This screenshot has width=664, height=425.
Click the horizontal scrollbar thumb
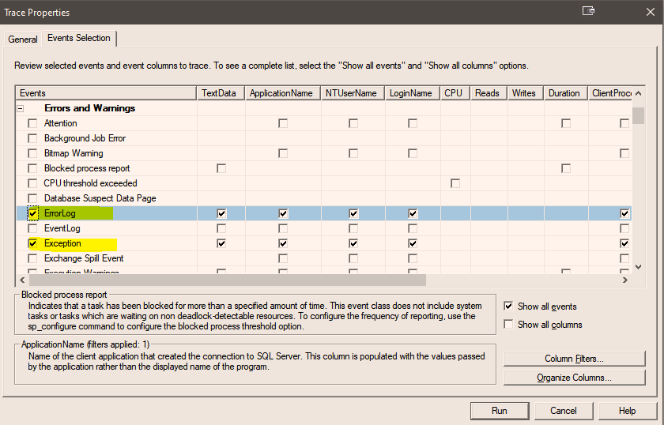click(228, 280)
